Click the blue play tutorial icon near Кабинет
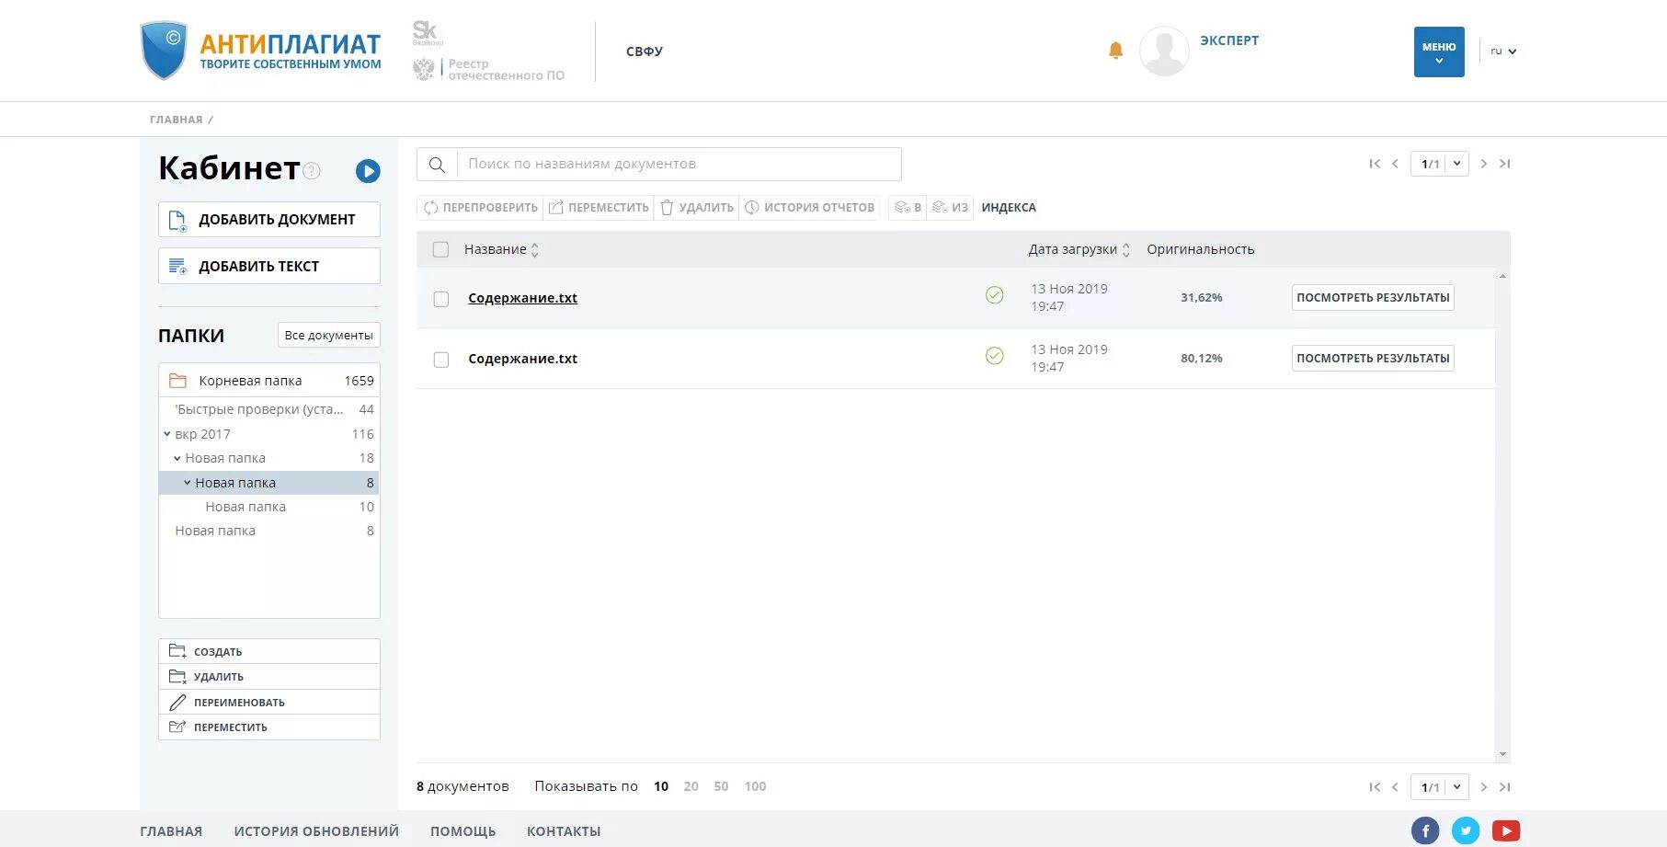This screenshot has width=1667, height=847. (368, 170)
